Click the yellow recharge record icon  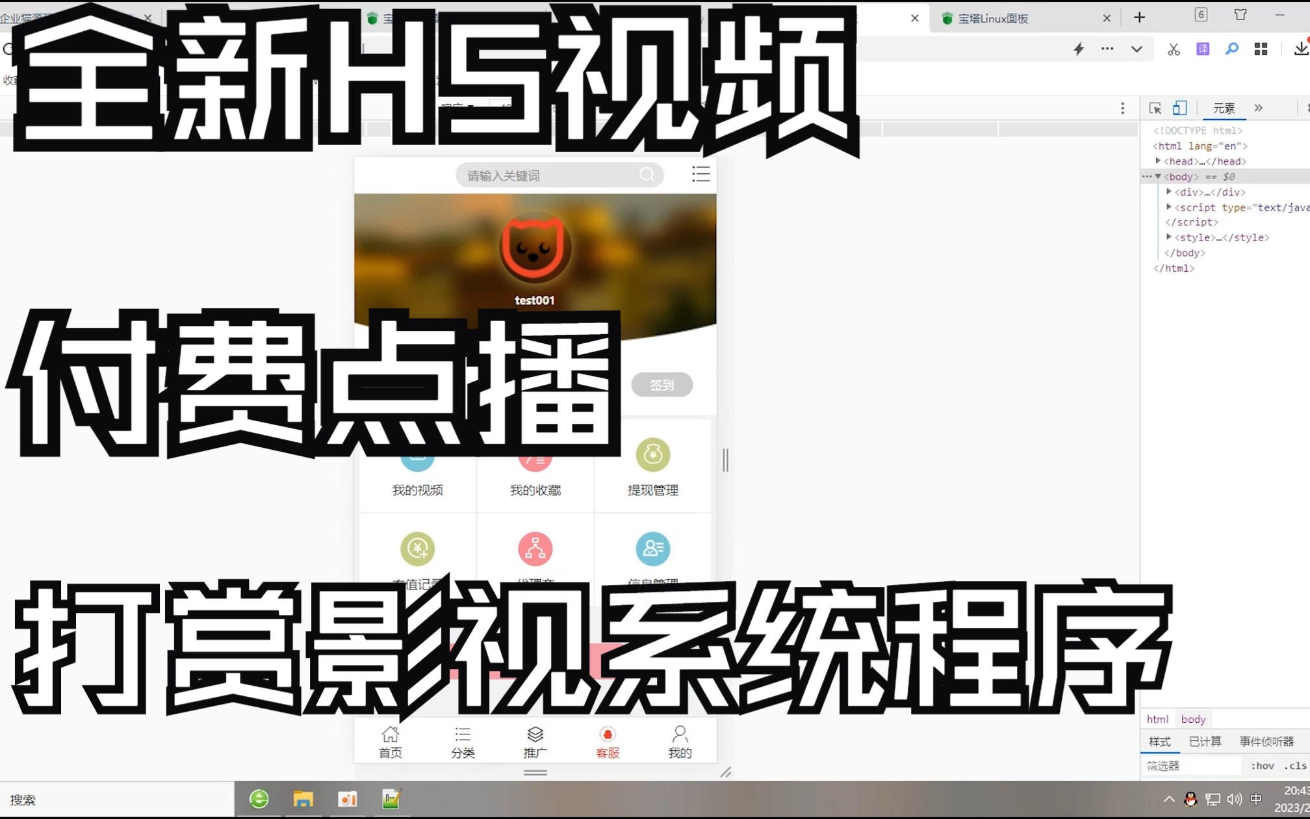[x=417, y=549]
